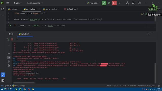
Task: Open more options in Run panel toolbar
Action: [x=17, y=39]
